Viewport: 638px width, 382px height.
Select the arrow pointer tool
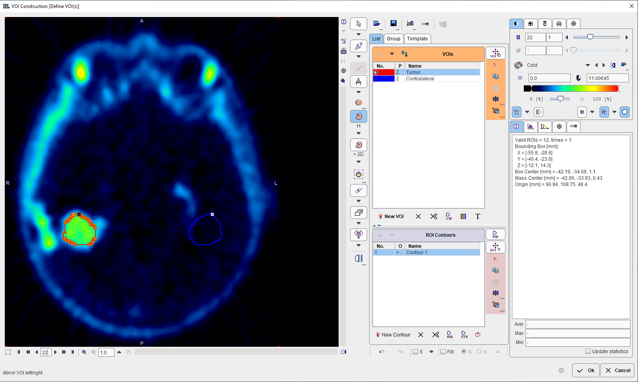(358, 24)
